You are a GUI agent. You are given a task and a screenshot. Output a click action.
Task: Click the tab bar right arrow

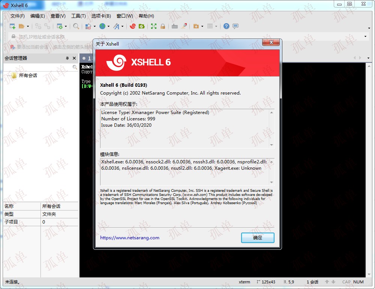pyautogui.click(x=360, y=58)
